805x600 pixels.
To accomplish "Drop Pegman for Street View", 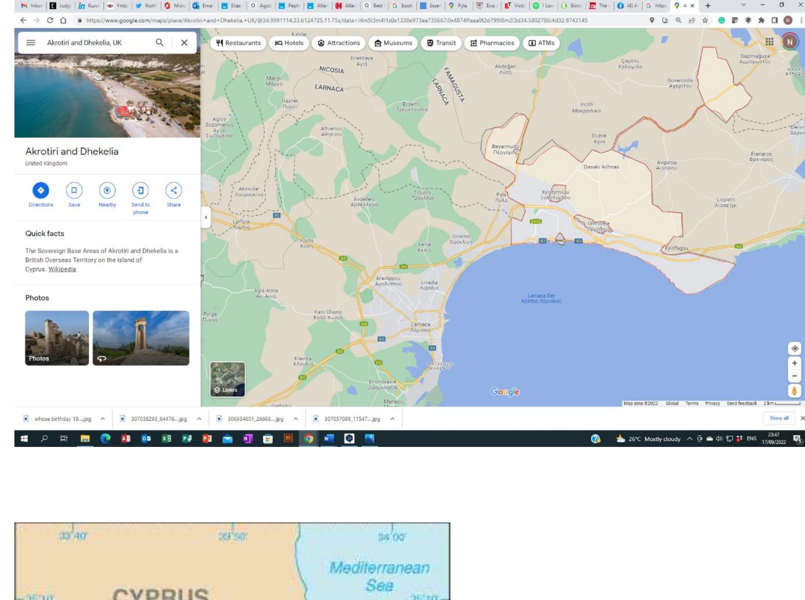I will 794,391.
